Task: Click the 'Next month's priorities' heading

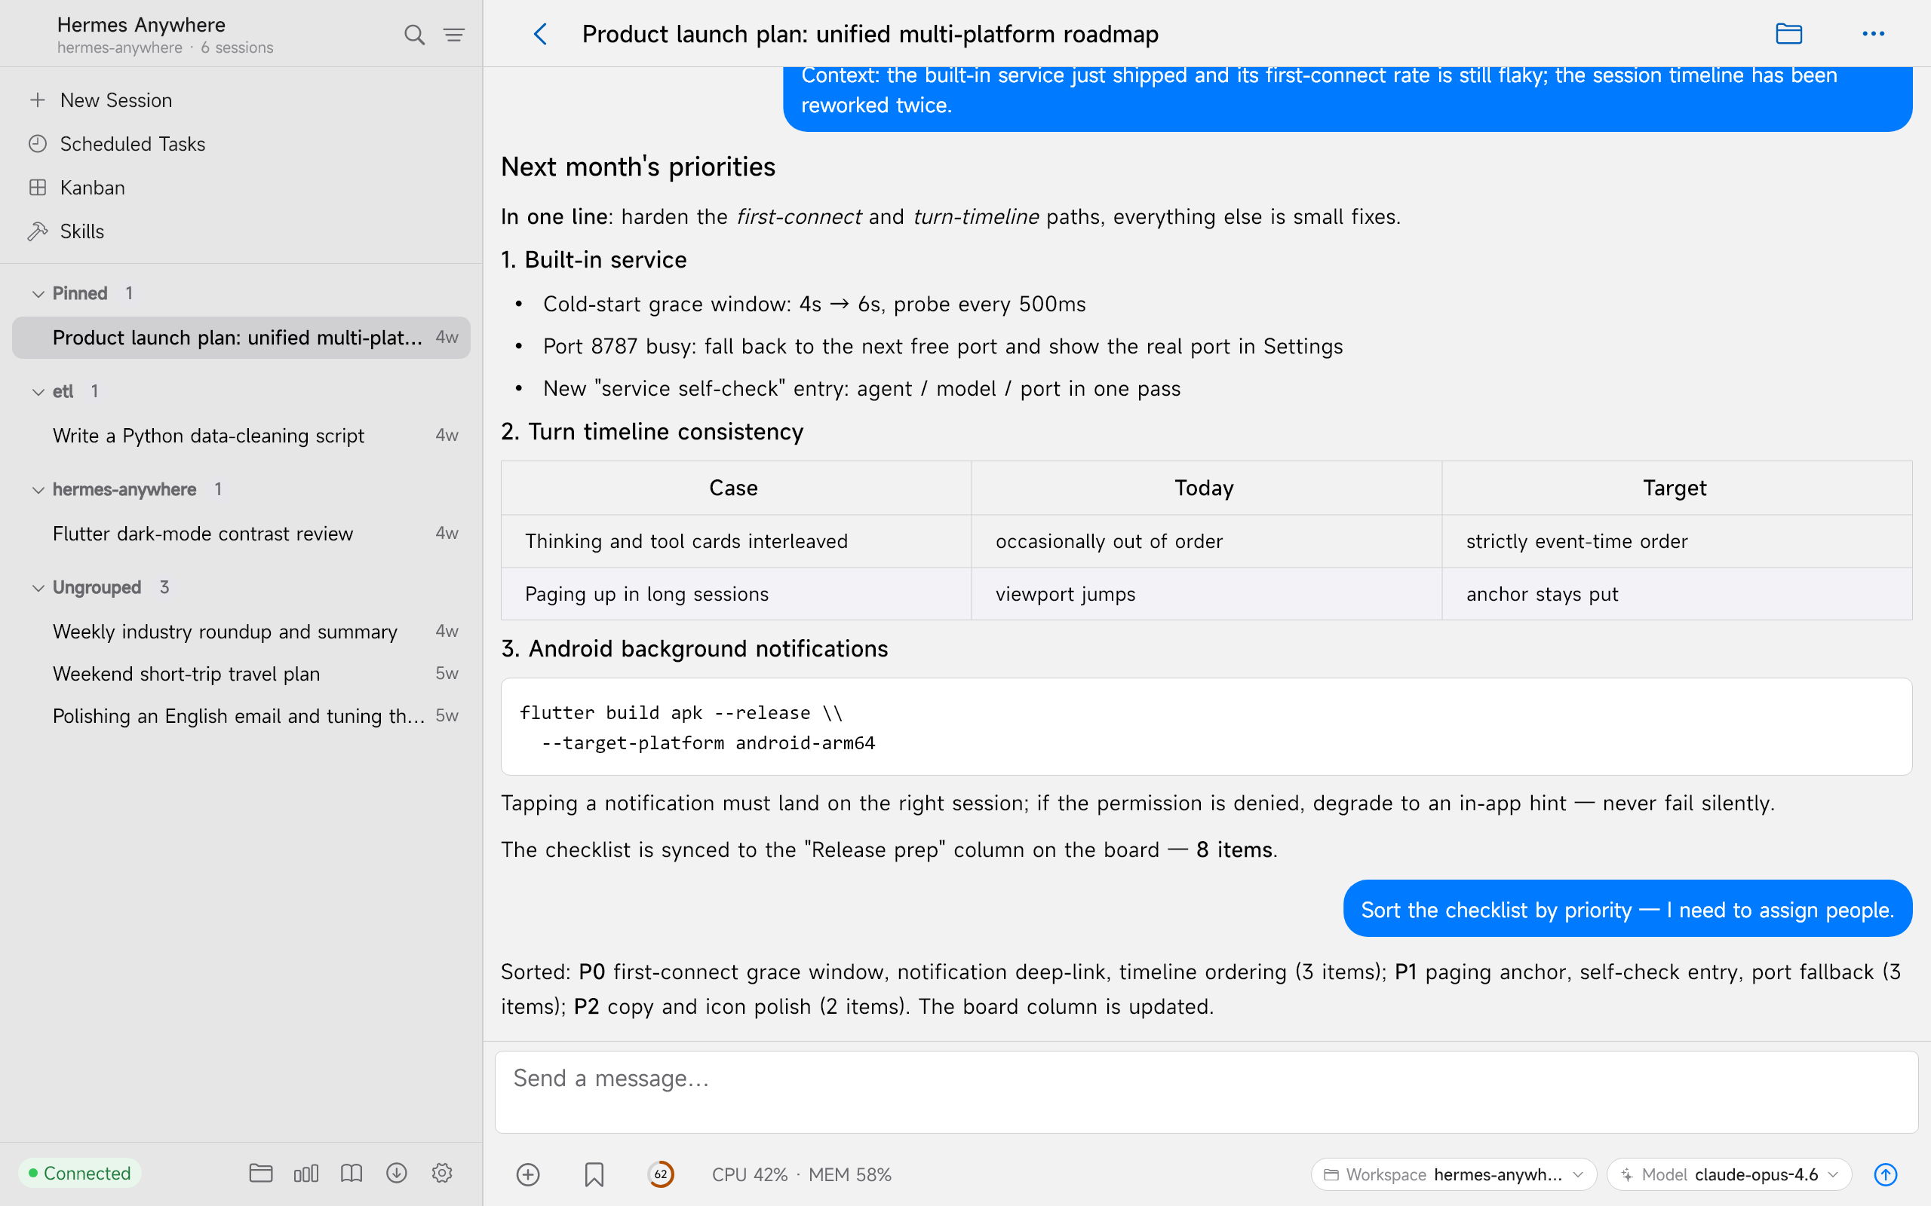Action: pyautogui.click(x=637, y=167)
